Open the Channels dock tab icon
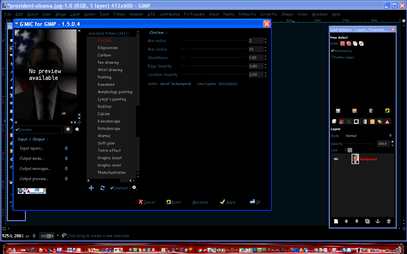 pos(341,122)
